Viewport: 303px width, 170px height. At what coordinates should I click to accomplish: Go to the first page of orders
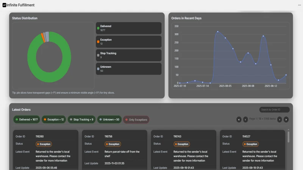pyautogui.click(x=239, y=119)
